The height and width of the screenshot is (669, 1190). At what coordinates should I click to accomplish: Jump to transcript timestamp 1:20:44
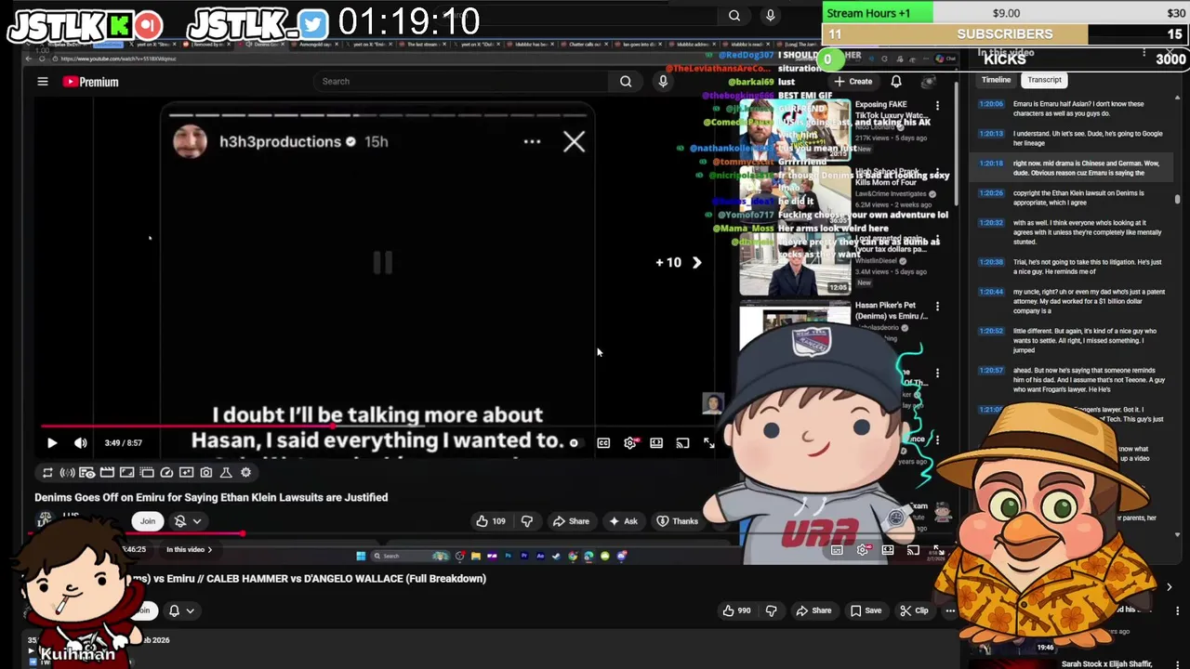point(990,292)
